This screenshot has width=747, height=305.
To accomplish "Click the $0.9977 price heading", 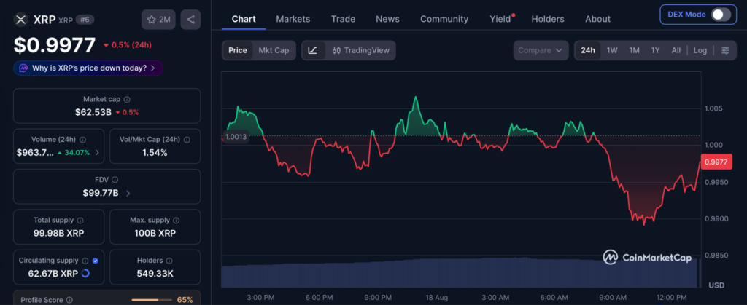I will (x=55, y=45).
